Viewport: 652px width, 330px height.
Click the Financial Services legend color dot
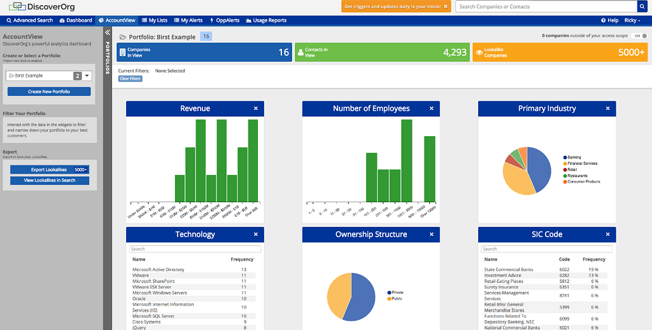pos(565,163)
